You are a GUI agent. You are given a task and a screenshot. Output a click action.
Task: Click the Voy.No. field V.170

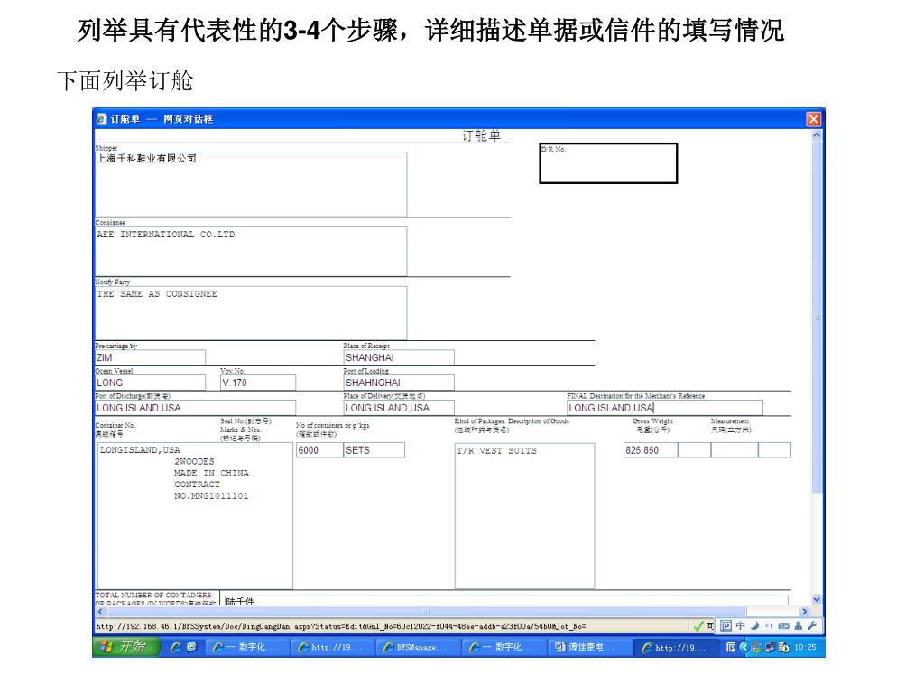(x=258, y=383)
